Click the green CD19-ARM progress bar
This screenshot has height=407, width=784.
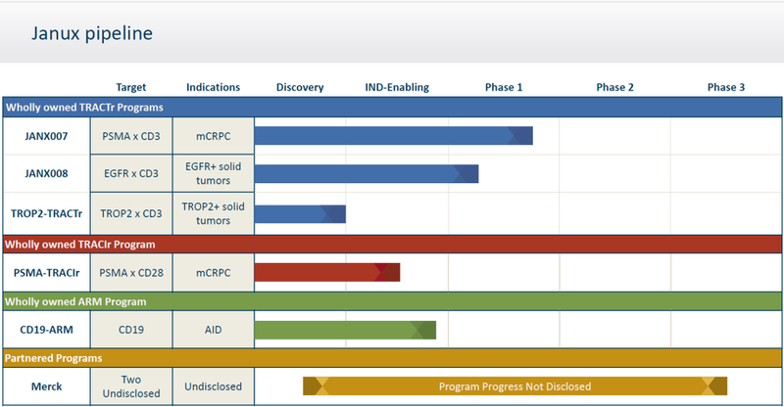click(345, 330)
